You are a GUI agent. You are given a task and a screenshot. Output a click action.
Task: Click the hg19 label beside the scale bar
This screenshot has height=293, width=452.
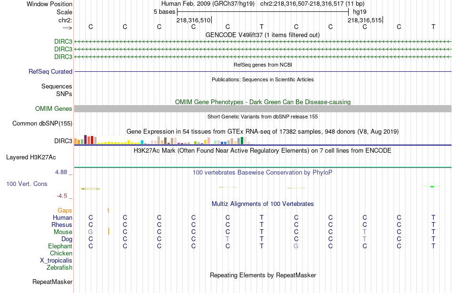pyautogui.click(x=360, y=12)
